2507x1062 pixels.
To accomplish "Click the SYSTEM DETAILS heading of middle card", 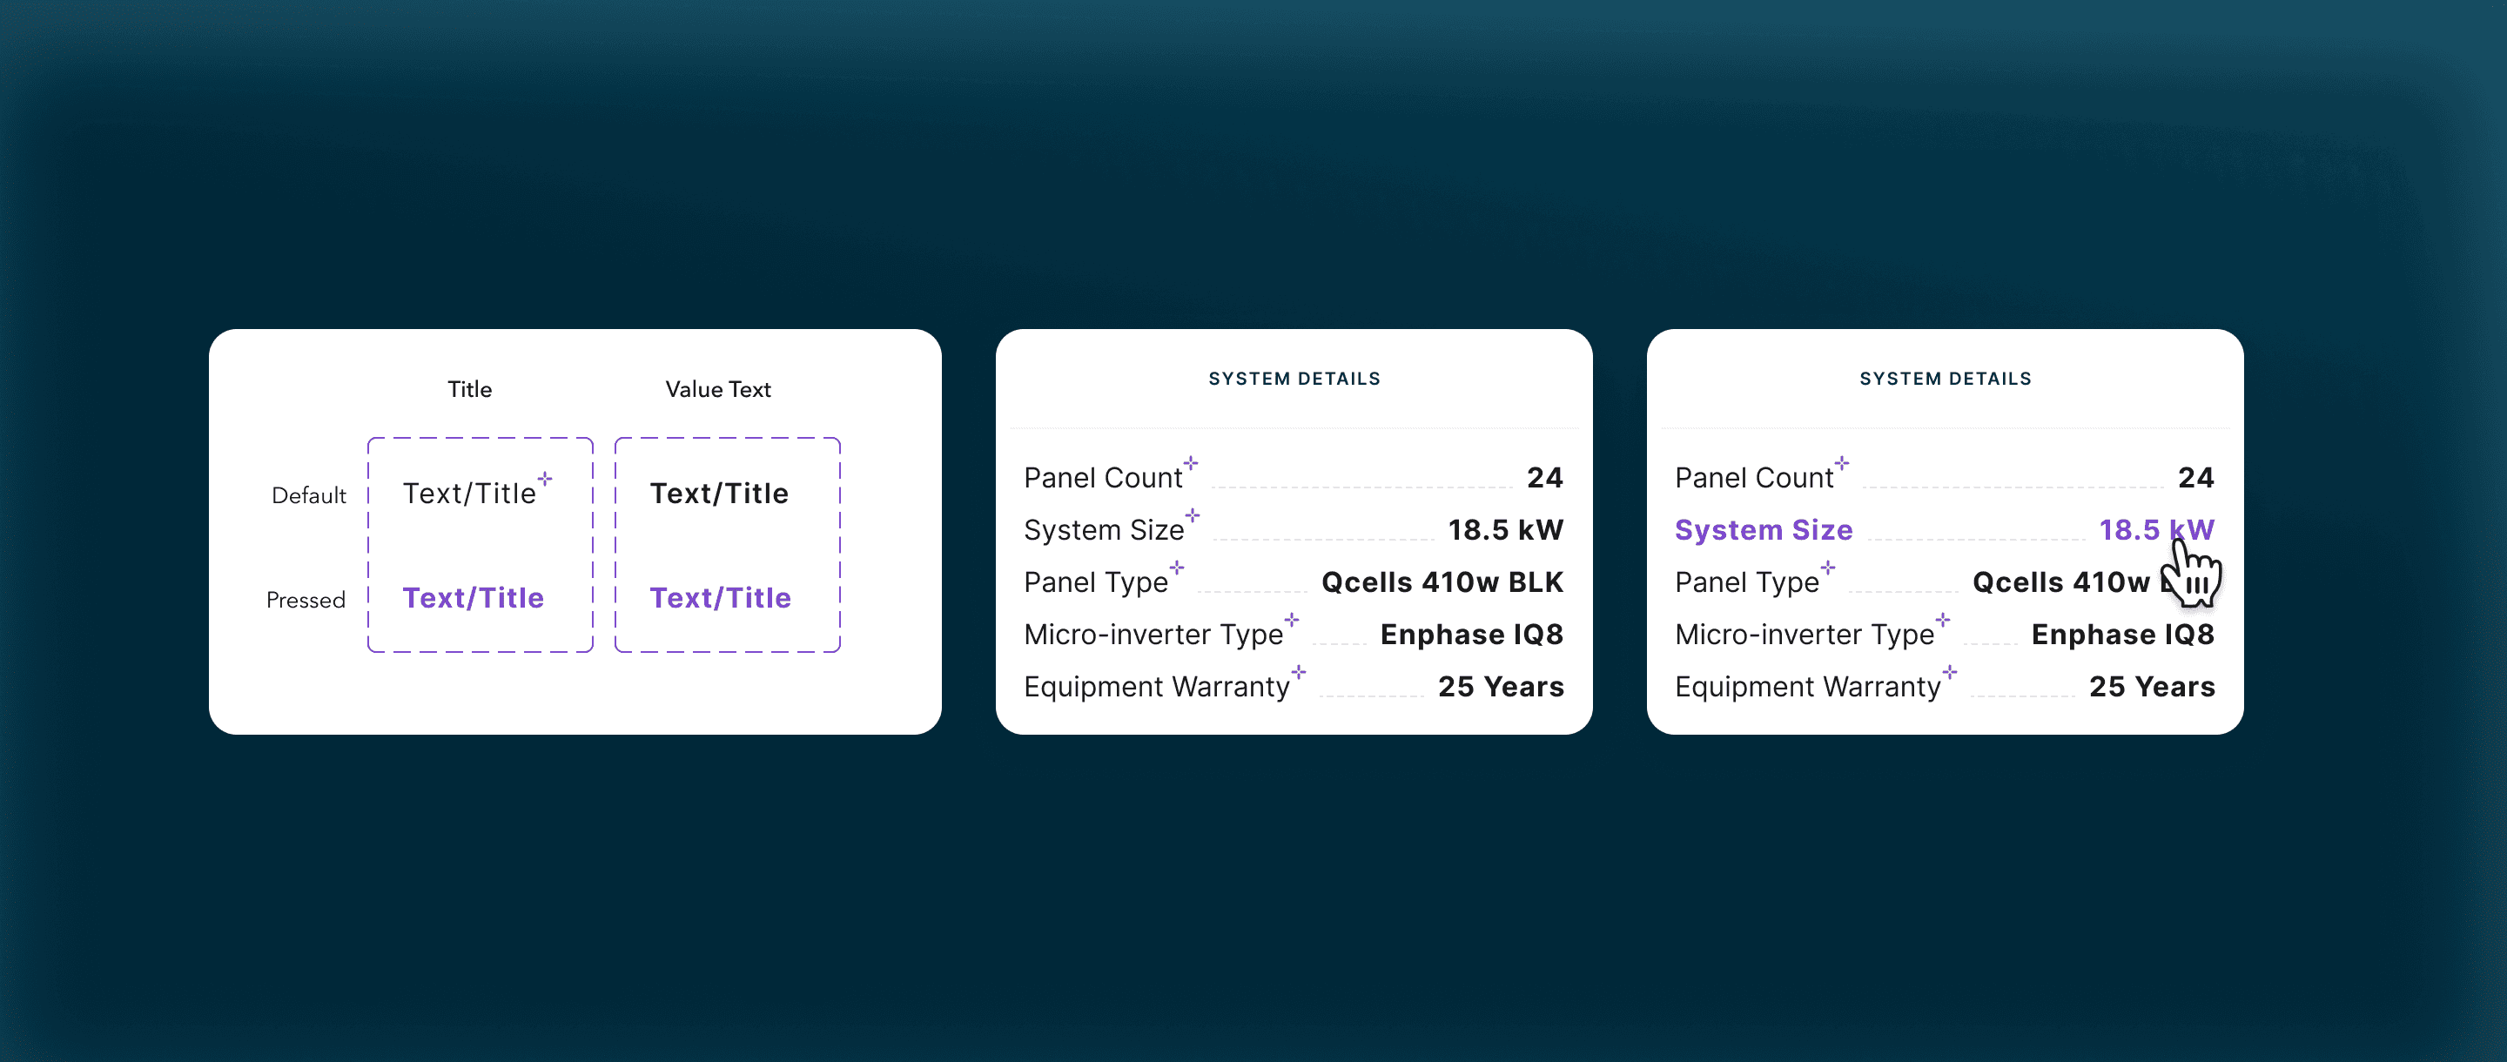I will tap(1294, 379).
